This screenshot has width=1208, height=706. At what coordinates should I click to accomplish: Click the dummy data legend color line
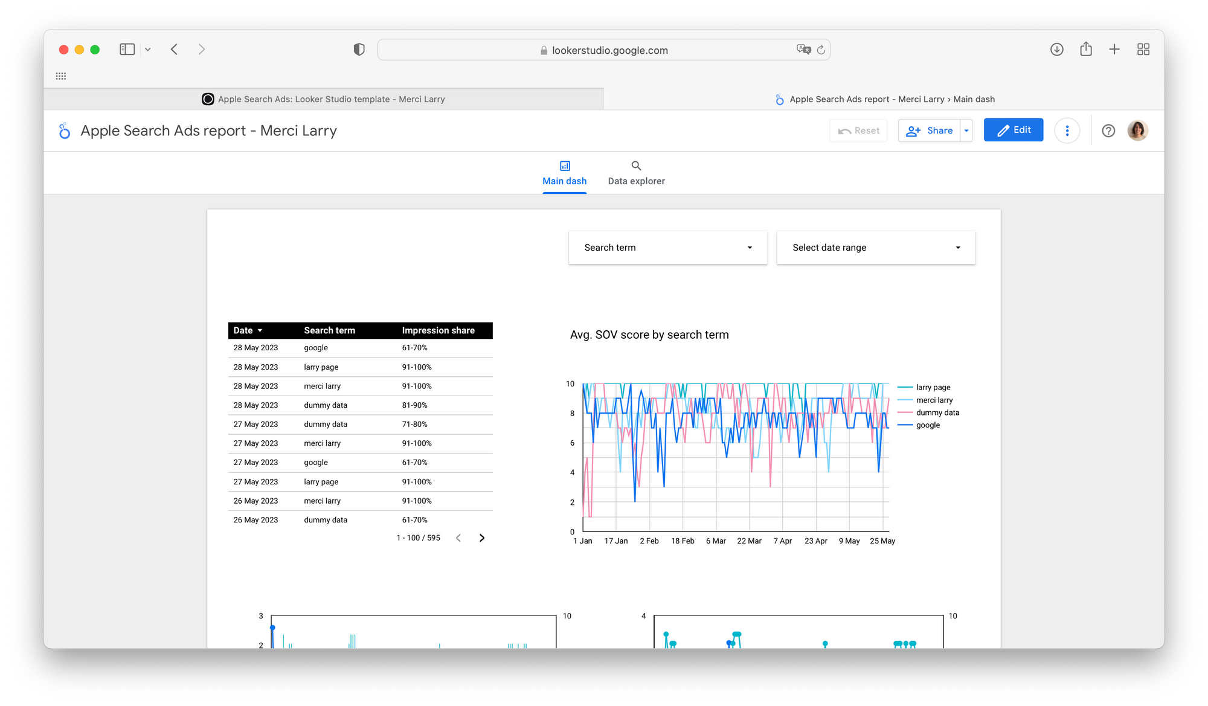coord(905,412)
